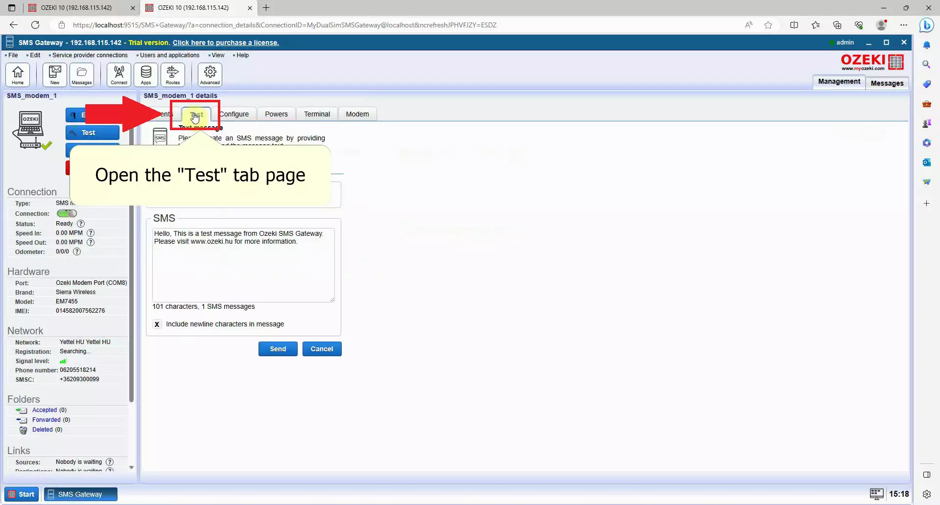940x505 pixels.
Task: Uncheck Include newline characters in message
Action: pos(157,324)
